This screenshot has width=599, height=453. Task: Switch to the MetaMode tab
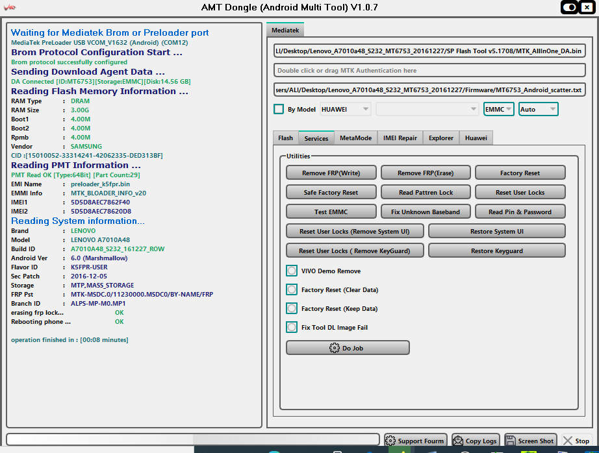point(355,138)
